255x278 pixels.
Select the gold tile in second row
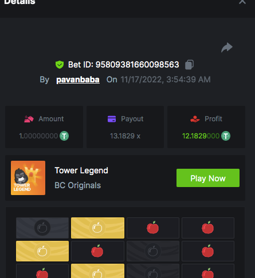pos(42,251)
